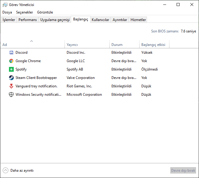The width and height of the screenshot is (199, 178).
Task: Click the Google Chrome icon
Action: pyautogui.click(x=11, y=61)
